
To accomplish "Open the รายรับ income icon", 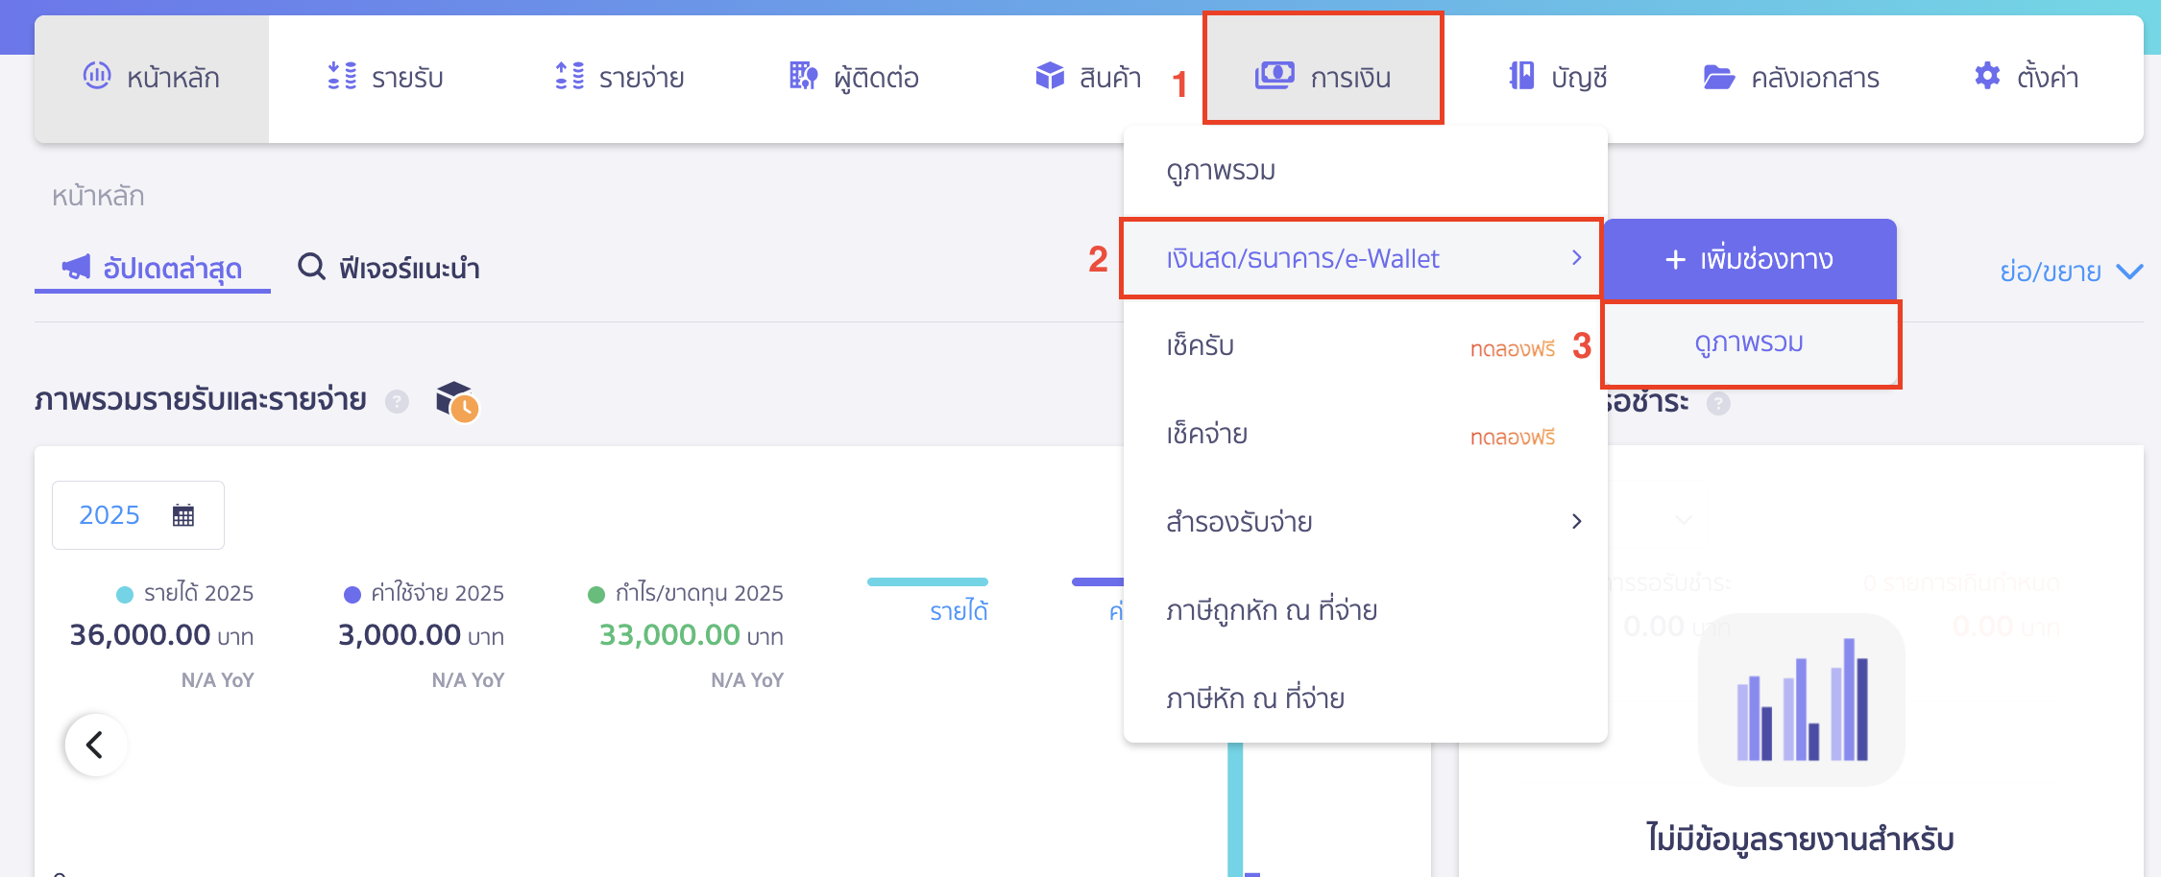I will pyautogui.click(x=341, y=77).
